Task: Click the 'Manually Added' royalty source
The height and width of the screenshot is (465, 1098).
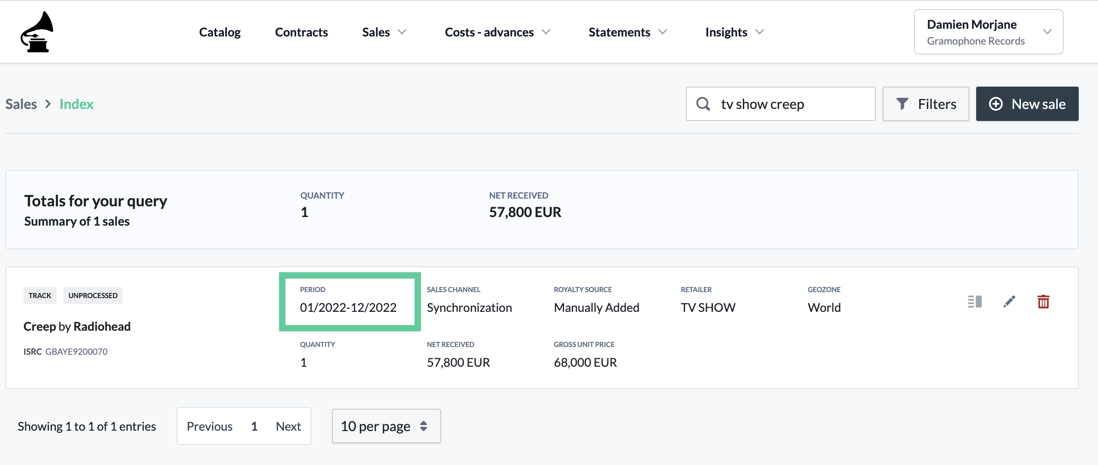Action: pos(597,308)
